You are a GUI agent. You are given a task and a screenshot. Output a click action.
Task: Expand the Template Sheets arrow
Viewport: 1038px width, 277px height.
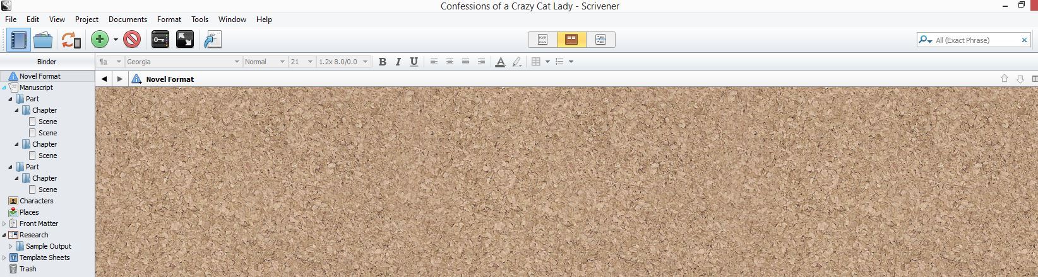pyautogui.click(x=4, y=257)
